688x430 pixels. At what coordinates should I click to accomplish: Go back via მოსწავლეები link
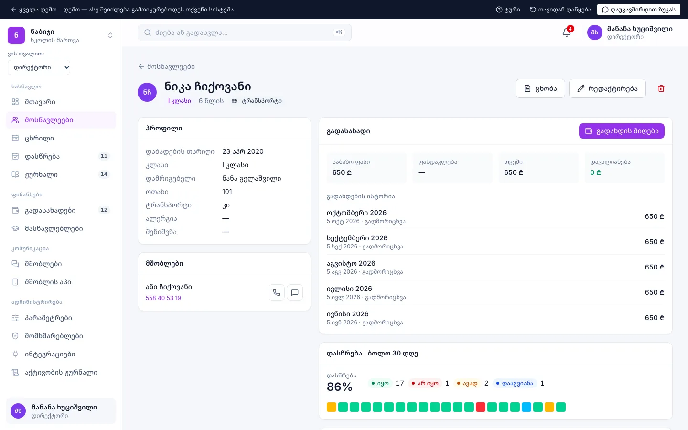(166, 66)
